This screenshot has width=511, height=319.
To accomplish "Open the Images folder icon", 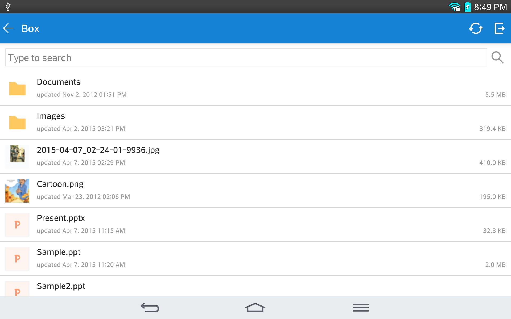I will (x=17, y=123).
